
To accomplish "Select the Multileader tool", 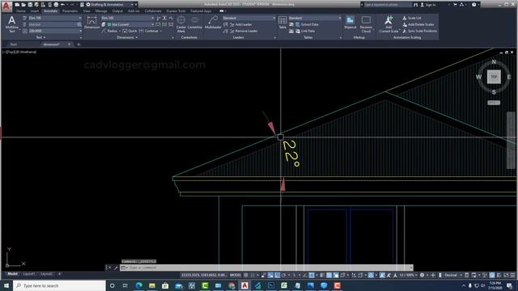I will 213,23.
